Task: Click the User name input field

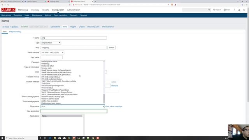Action: (x=52, y=57)
